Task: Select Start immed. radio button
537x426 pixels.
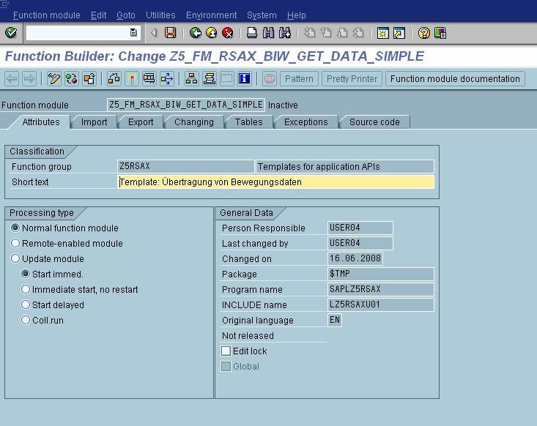Action: pyautogui.click(x=26, y=274)
